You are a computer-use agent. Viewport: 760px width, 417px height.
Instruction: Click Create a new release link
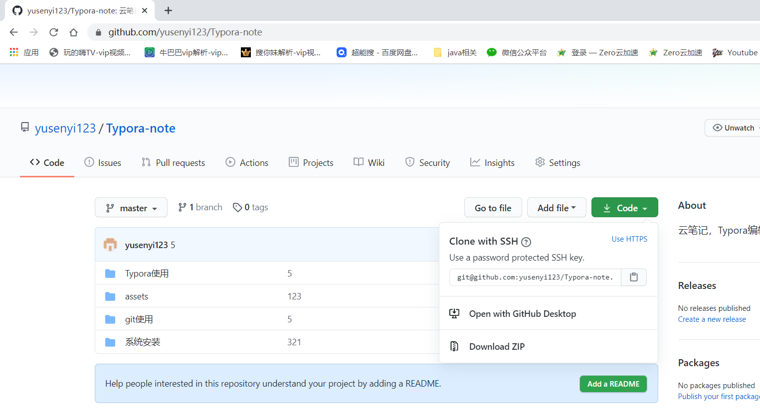[712, 319]
